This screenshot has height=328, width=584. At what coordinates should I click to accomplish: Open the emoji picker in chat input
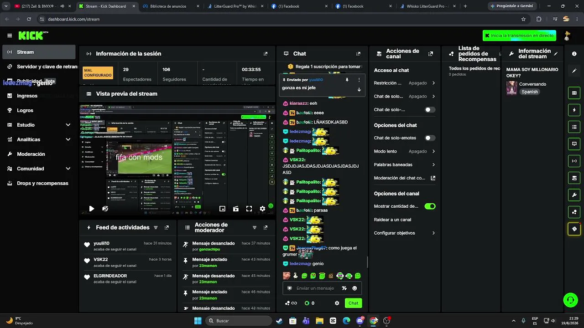[355, 288]
